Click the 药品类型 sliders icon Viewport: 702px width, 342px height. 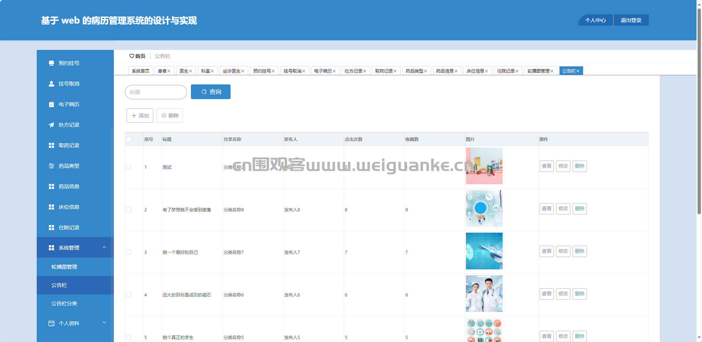pos(51,166)
